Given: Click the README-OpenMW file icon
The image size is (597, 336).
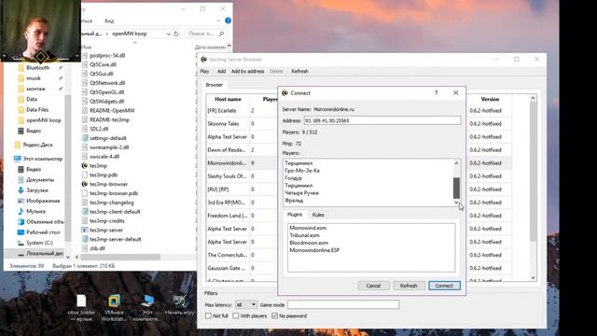Looking at the screenshot, I should [85, 110].
